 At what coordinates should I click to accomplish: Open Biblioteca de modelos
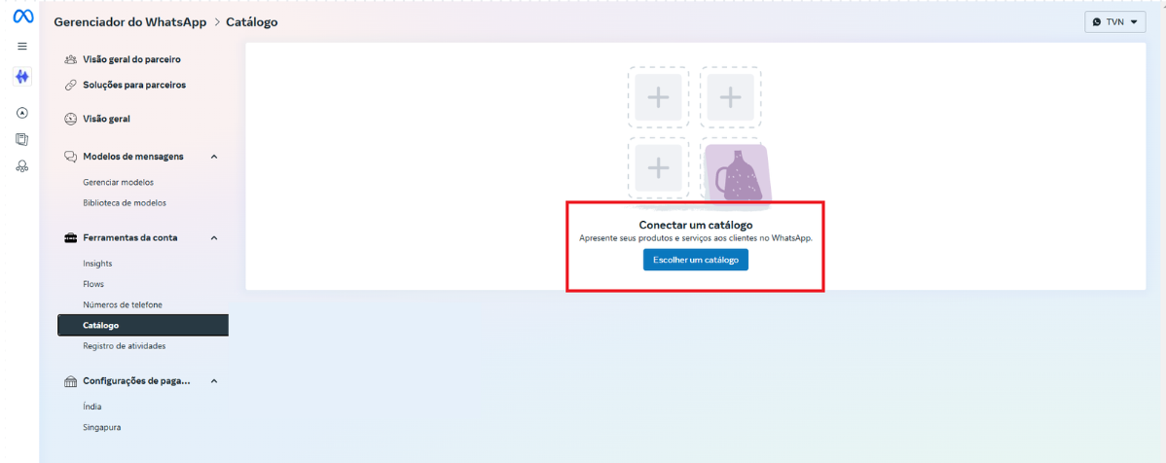tap(125, 203)
